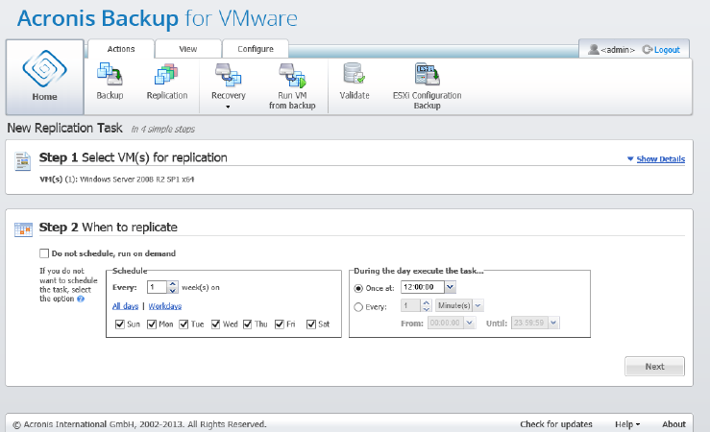Select the Every interval radio button
The height and width of the screenshot is (432, 710).
(x=358, y=307)
